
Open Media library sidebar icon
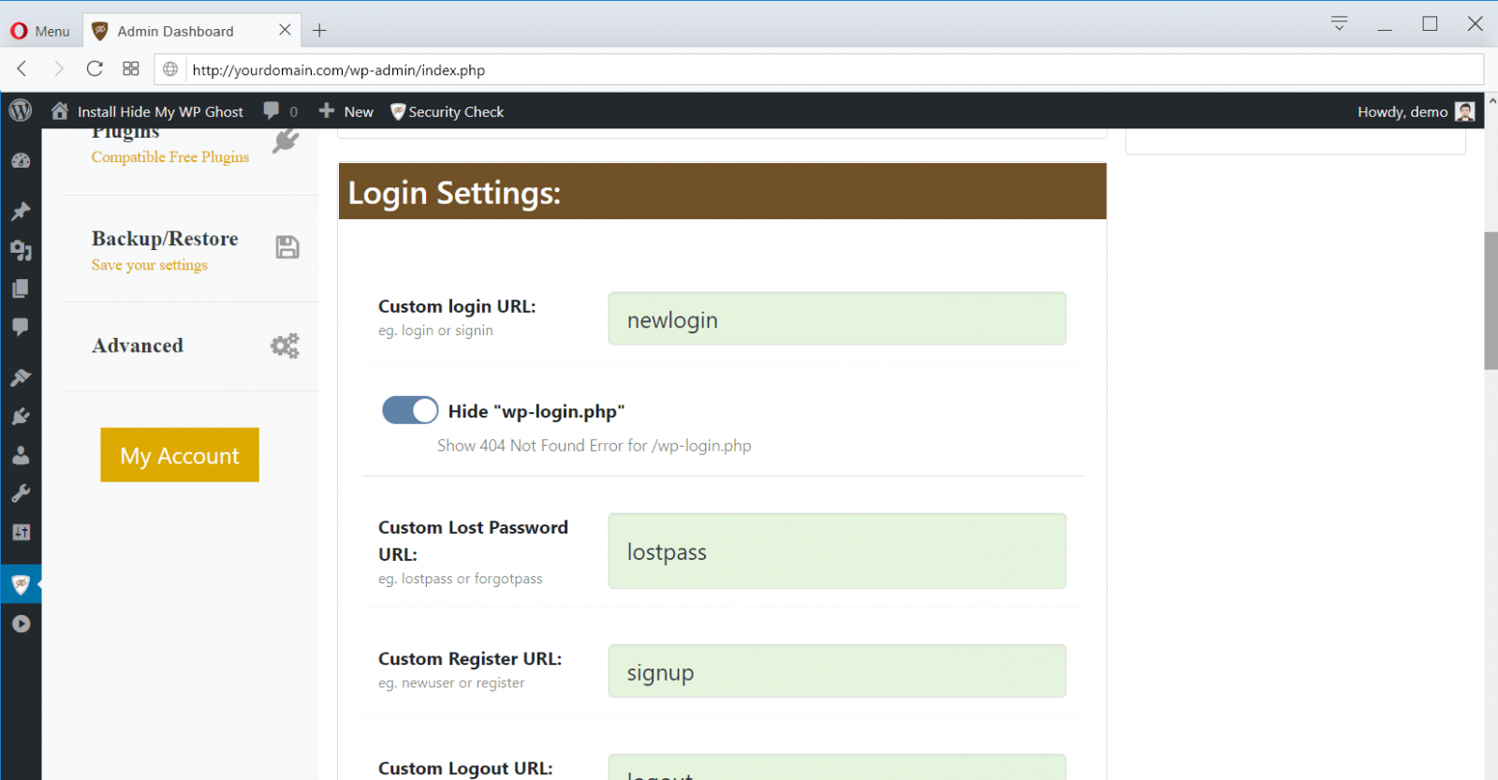click(21, 250)
